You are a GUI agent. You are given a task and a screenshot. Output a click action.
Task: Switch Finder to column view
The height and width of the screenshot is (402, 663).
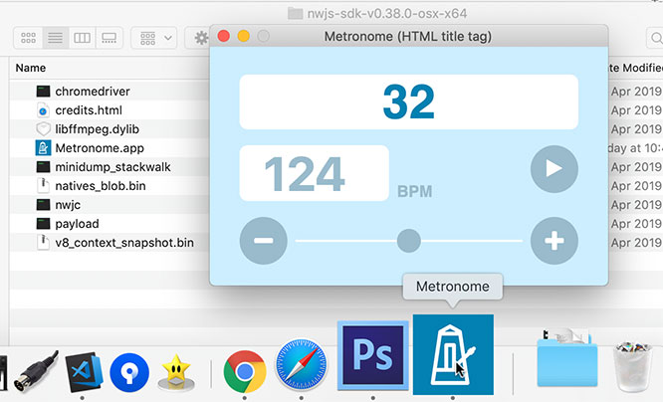(x=82, y=38)
